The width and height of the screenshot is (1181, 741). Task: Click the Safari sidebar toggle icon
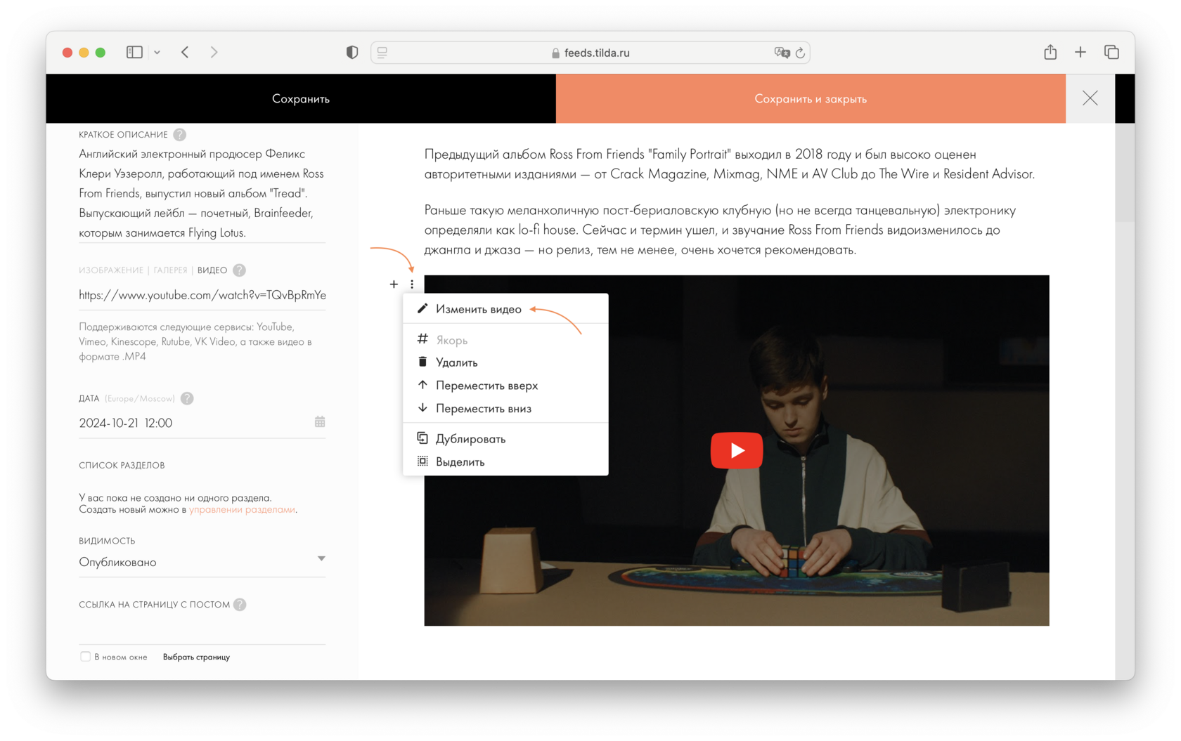134,52
